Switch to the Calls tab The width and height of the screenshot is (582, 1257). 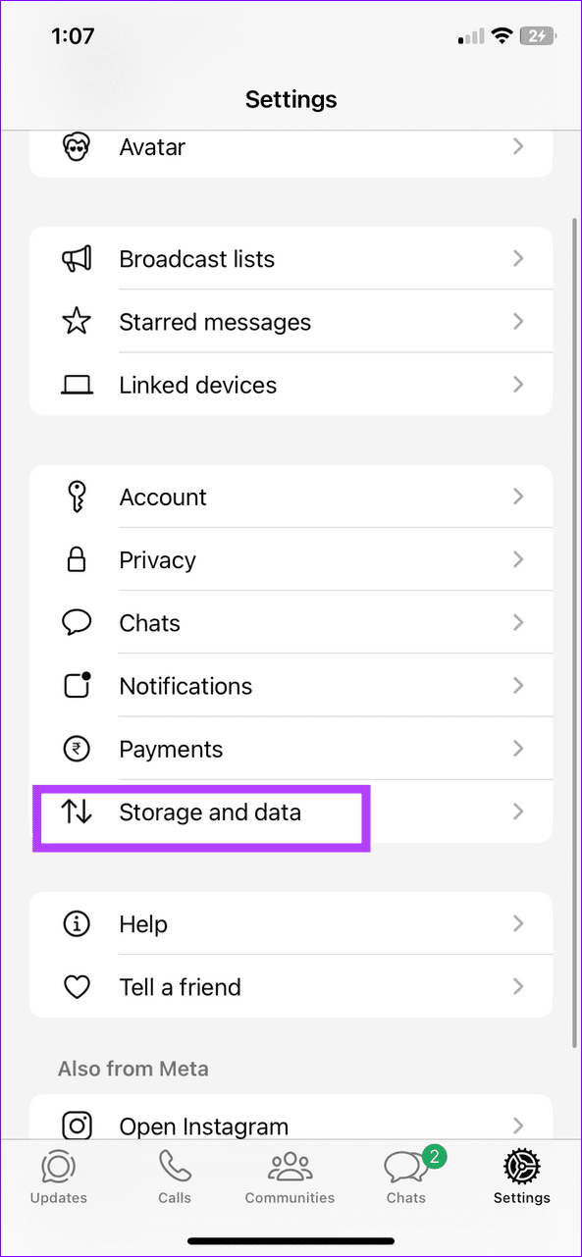coord(175,1177)
